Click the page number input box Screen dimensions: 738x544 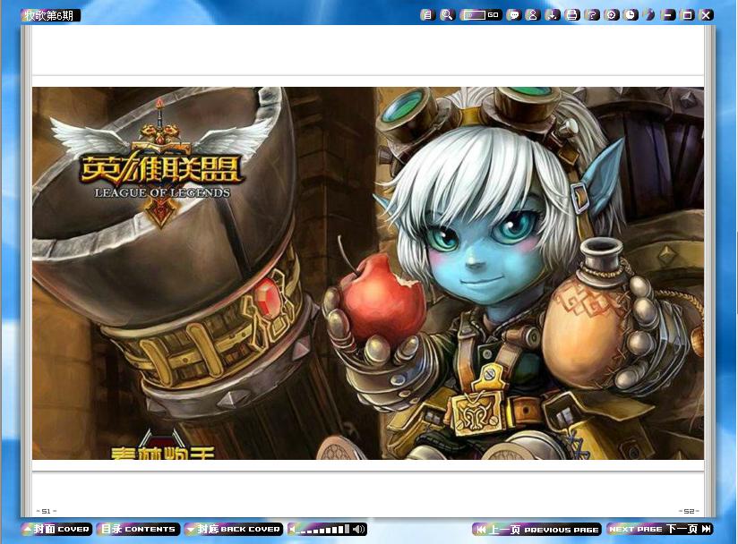[x=474, y=15]
